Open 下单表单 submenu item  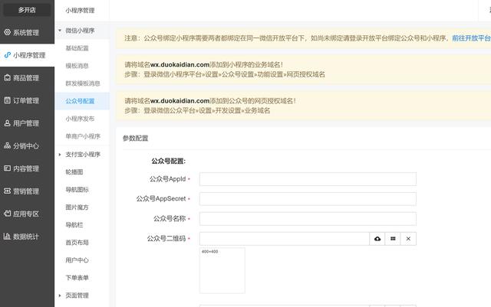(x=77, y=278)
